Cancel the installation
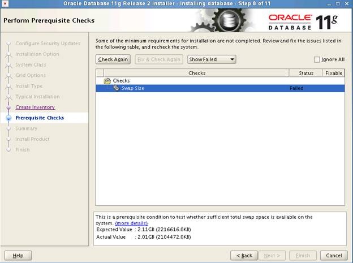The image size is (353, 263). (334, 256)
